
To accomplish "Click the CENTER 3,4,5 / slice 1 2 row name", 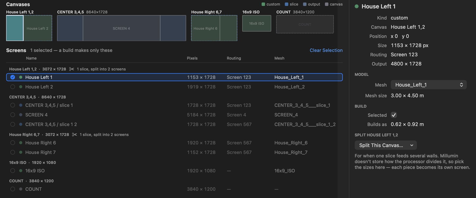I will 51,124.
